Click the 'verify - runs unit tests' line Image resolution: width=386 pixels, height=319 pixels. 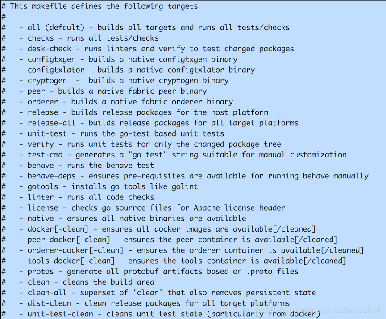tap(154, 144)
